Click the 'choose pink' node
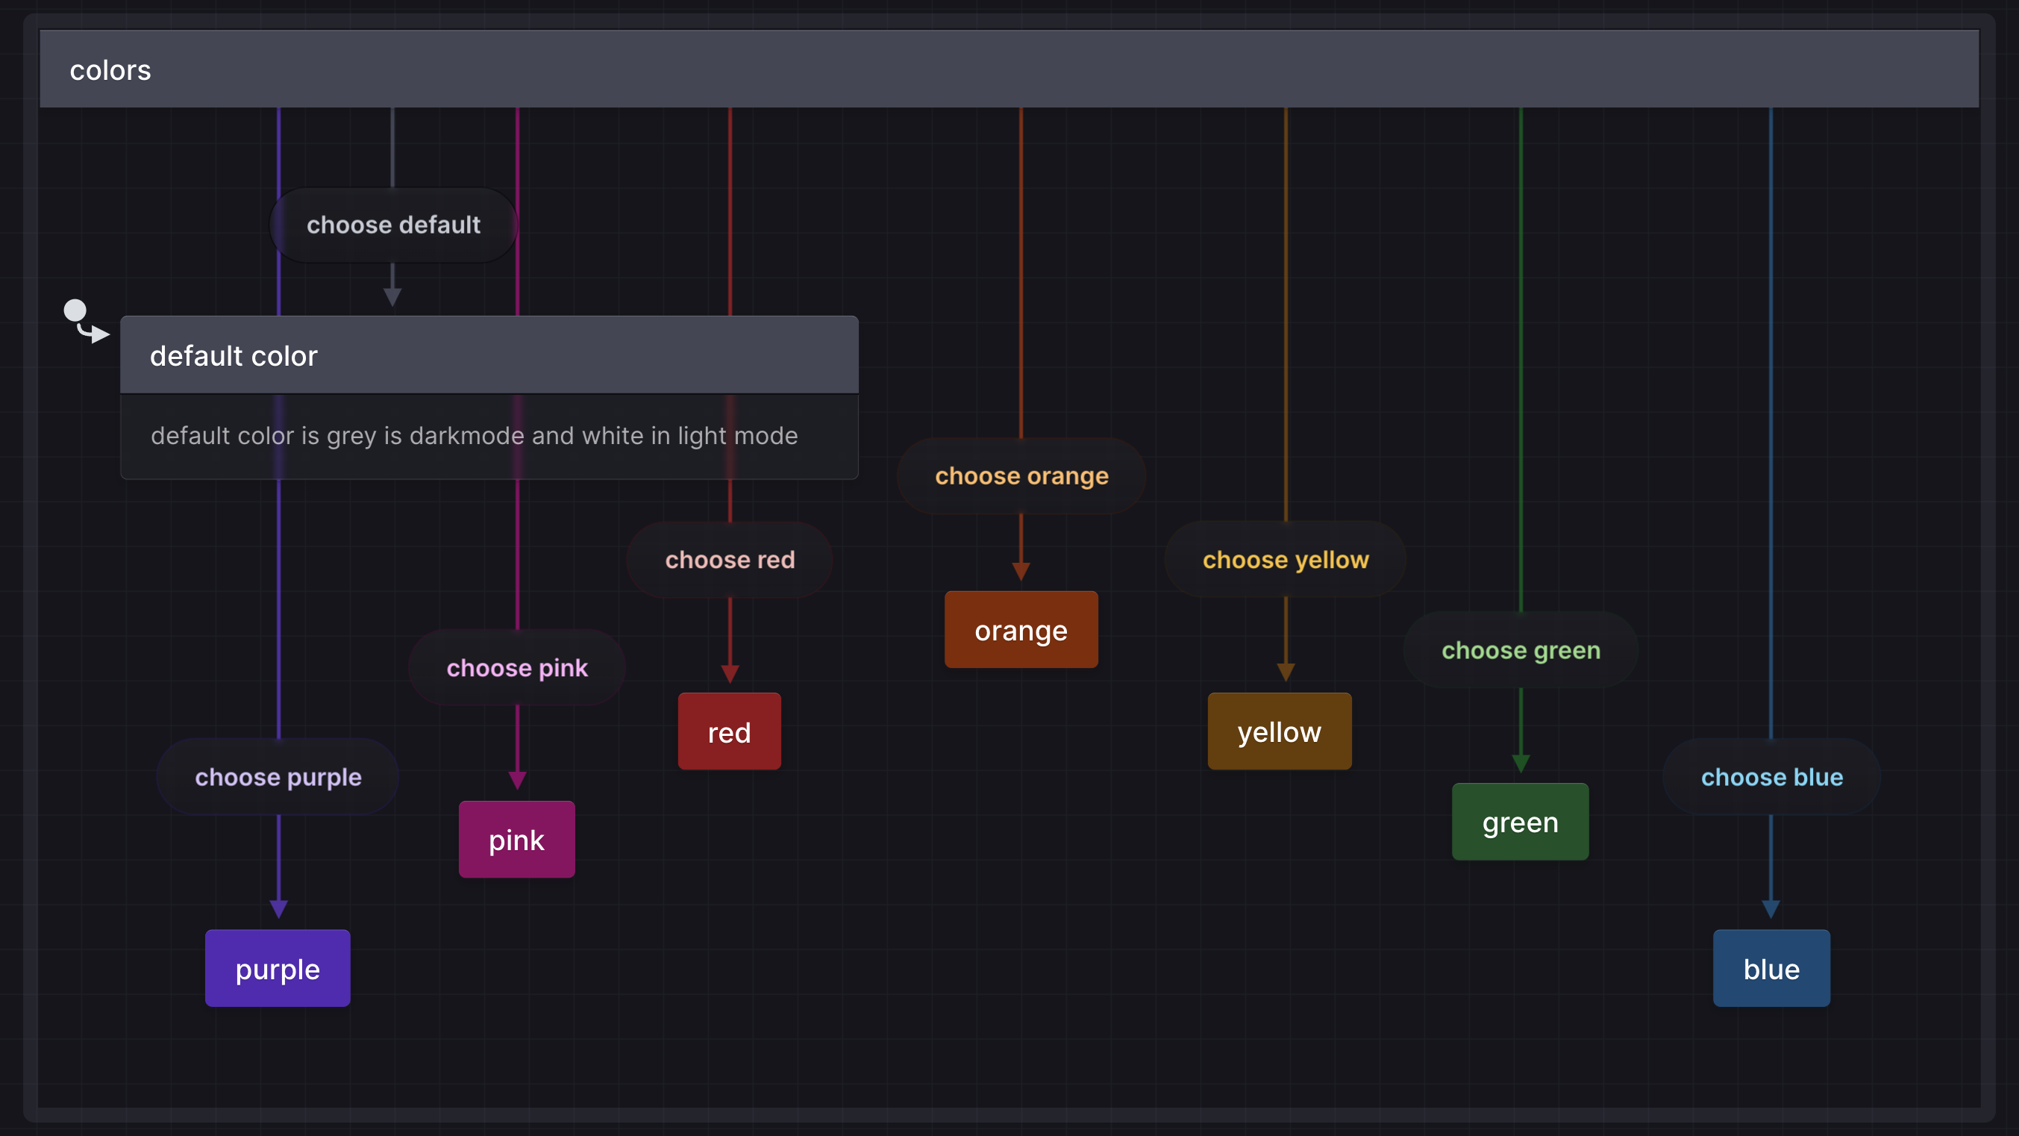Viewport: 2019px width, 1136px height. click(x=516, y=669)
